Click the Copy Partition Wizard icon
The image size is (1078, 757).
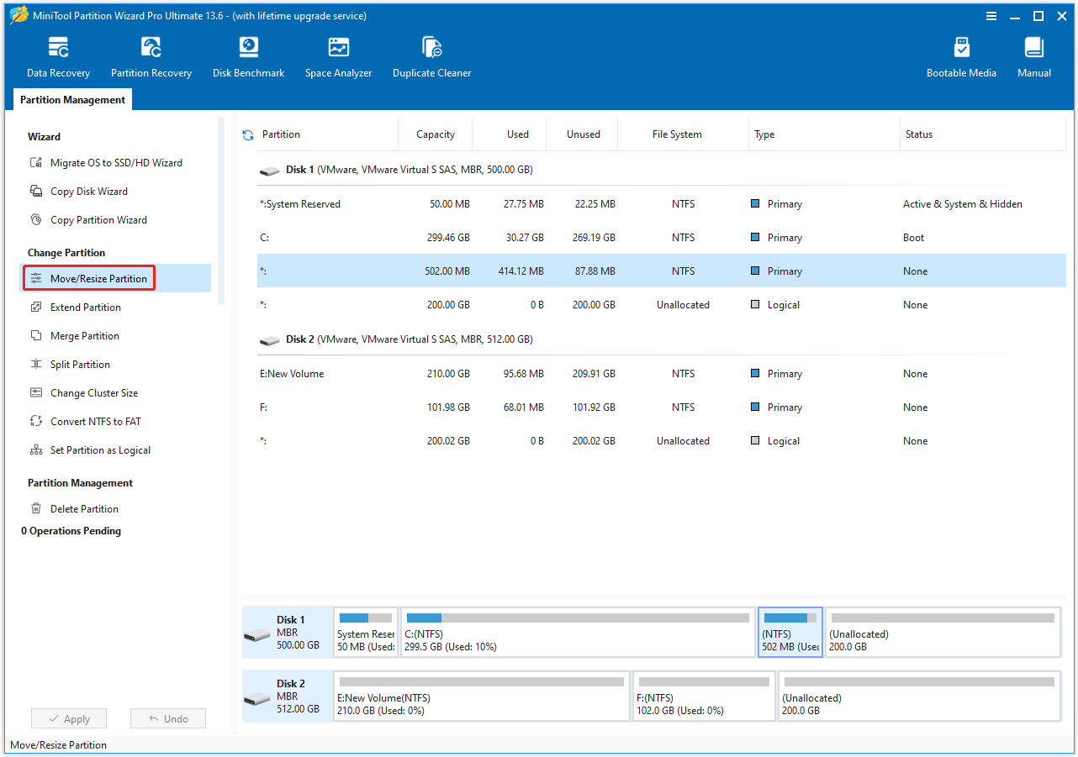(36, 220)
